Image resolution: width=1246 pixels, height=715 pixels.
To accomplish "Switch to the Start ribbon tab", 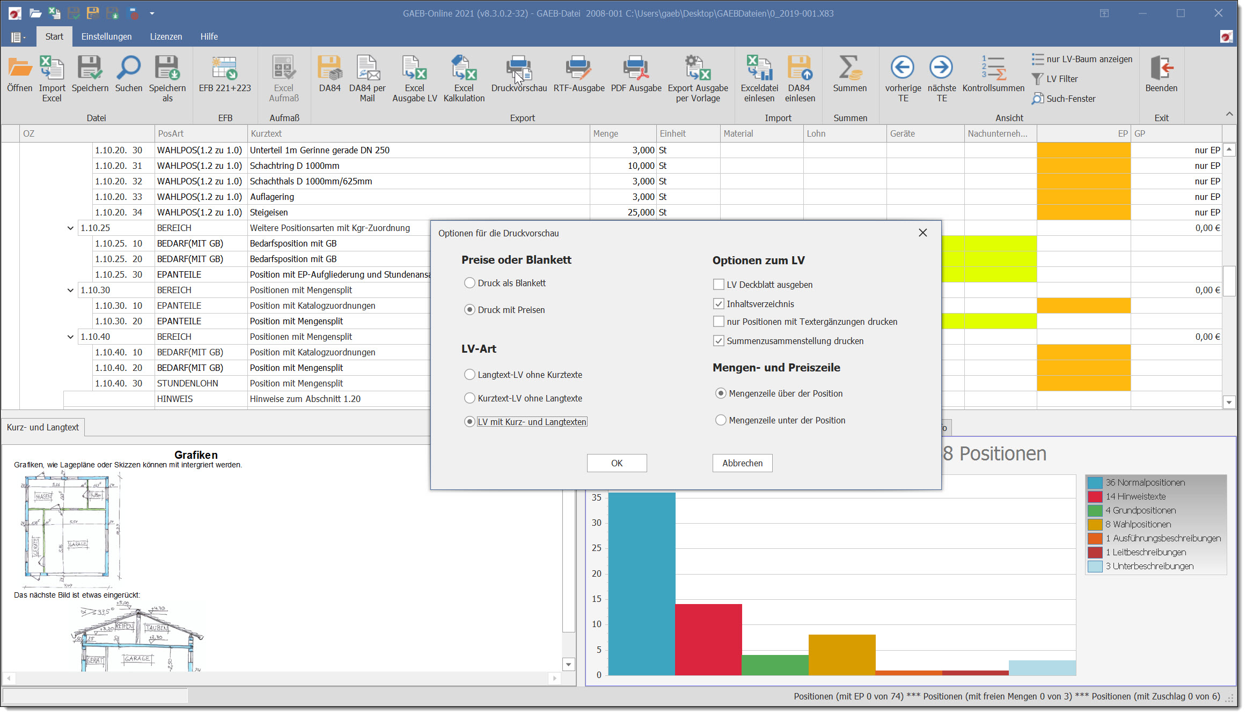I will point(54,36).
